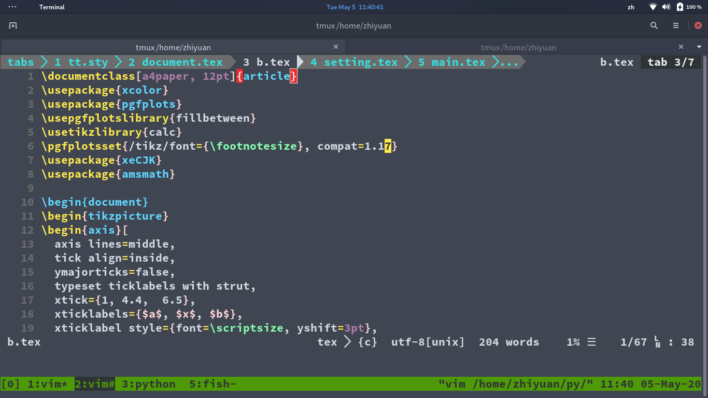The image size is (708, 398).
Task: Click the b.tex filename in statusline
Action: (24, 342)
